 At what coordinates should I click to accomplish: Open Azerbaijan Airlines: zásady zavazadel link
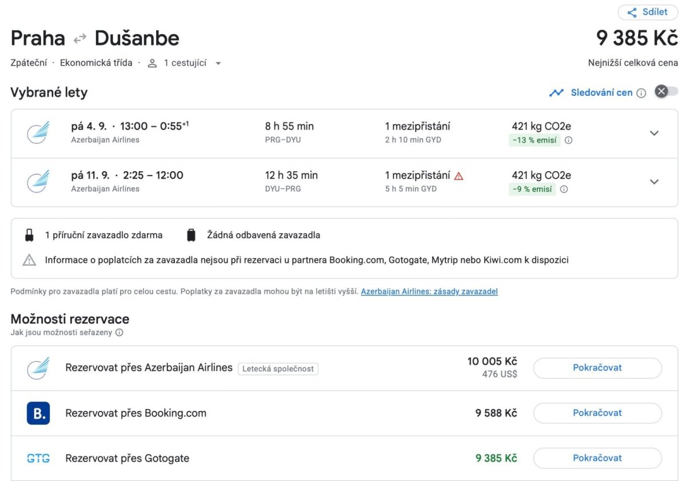[429, 292]
